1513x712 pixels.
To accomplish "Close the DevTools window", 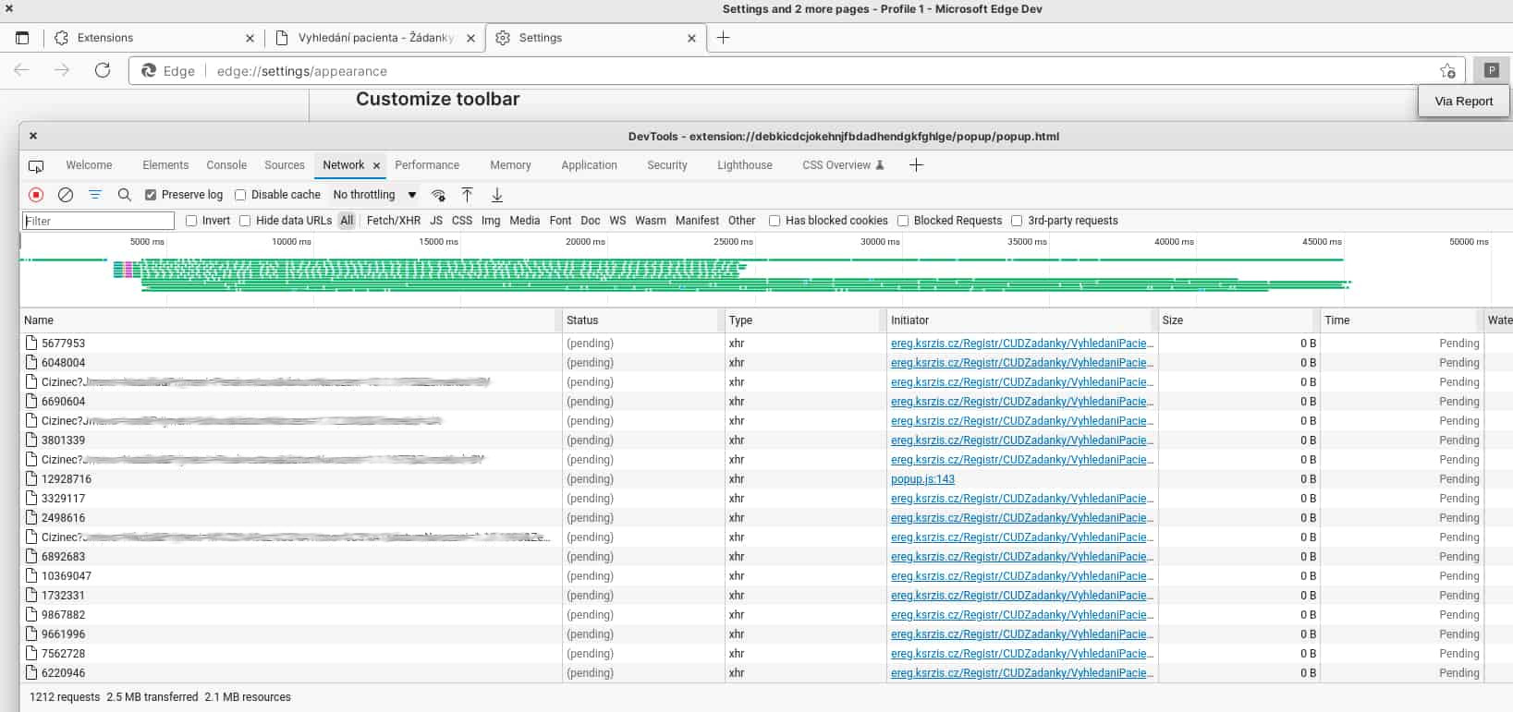I will tap(33, 136).
